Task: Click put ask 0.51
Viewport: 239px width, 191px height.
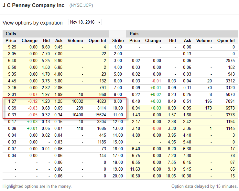Action: (187, 101)
